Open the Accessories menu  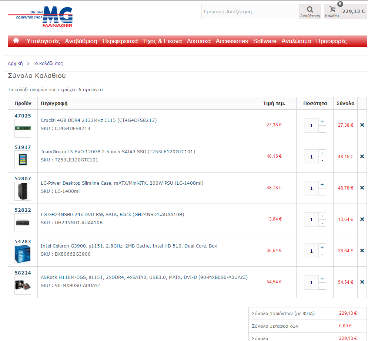[x=232, y=41]
